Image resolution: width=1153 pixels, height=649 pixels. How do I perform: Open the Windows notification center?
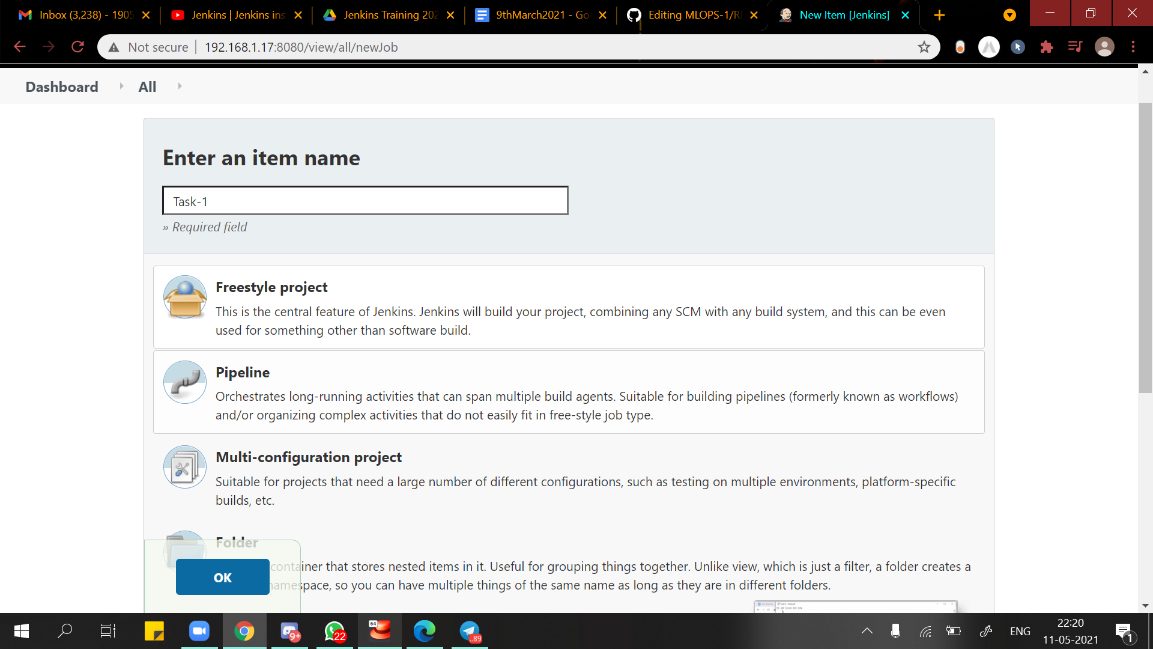1124,631
